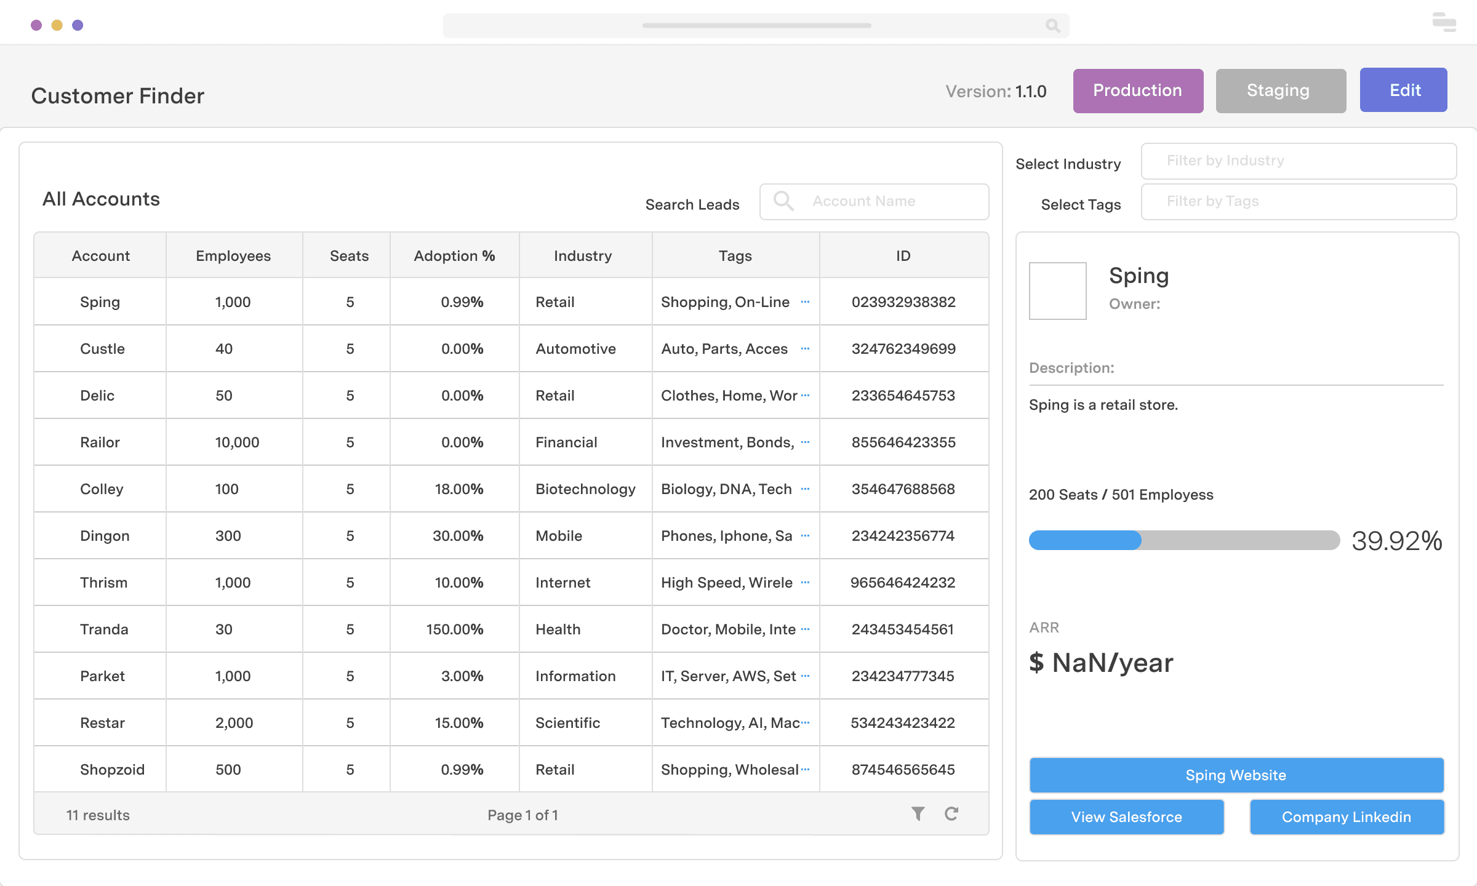
Task: Expand the full tags list for Sping
Action: (806, 302)
